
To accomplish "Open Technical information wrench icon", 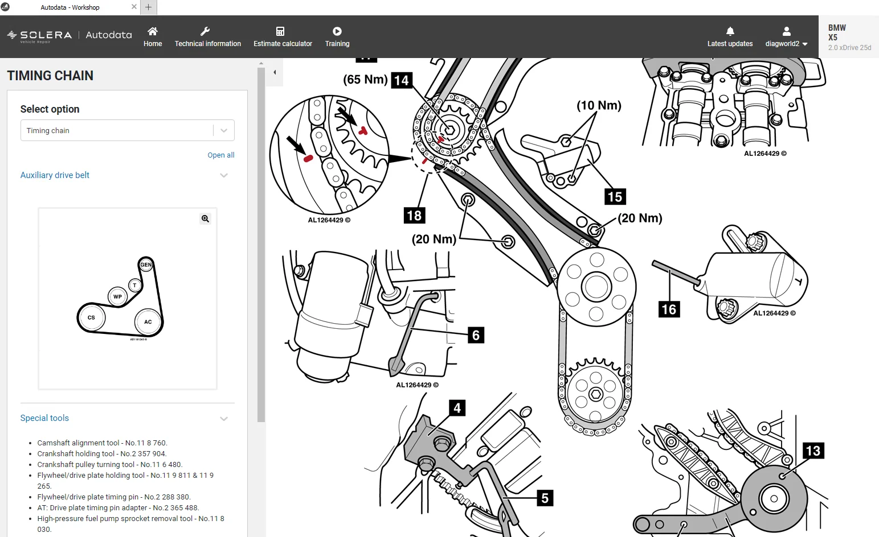I will pyautogui.click(x=206, y=31).
